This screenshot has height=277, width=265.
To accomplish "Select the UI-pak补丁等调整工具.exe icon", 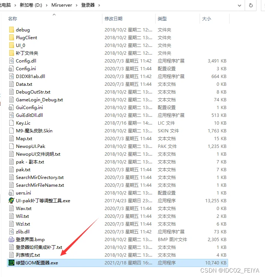I will click(x=11, y=201).
